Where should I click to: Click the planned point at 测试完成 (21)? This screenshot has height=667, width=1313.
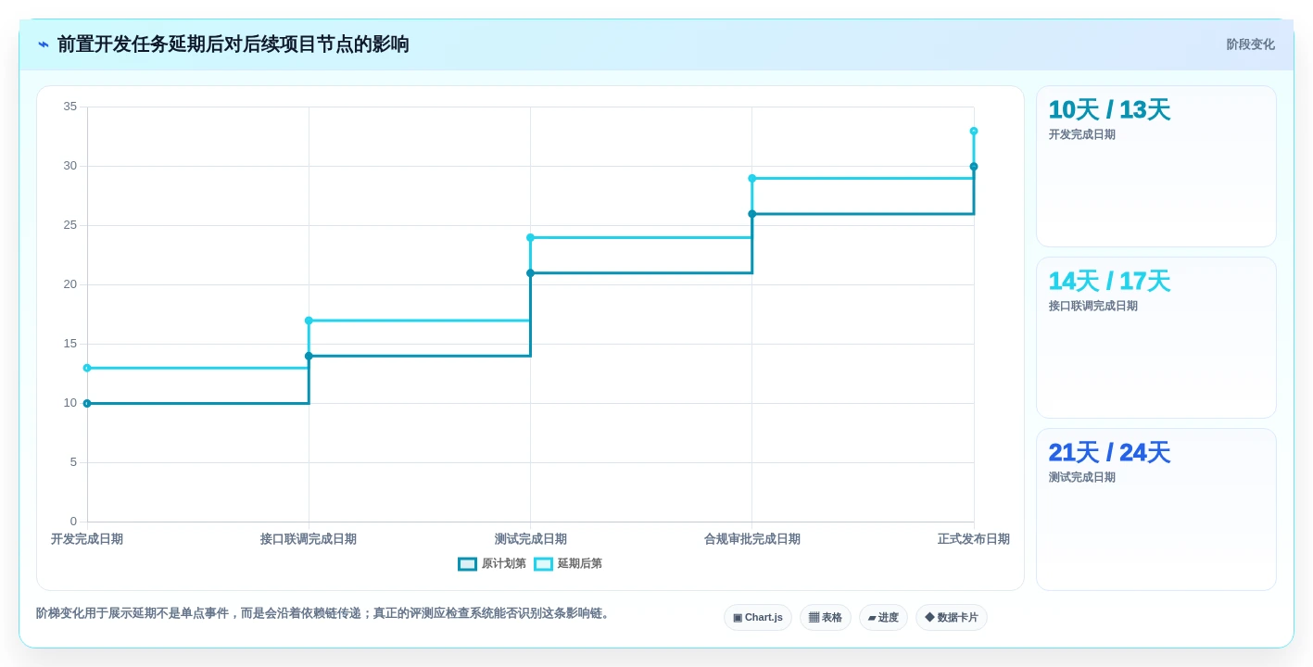pos(530,273)
